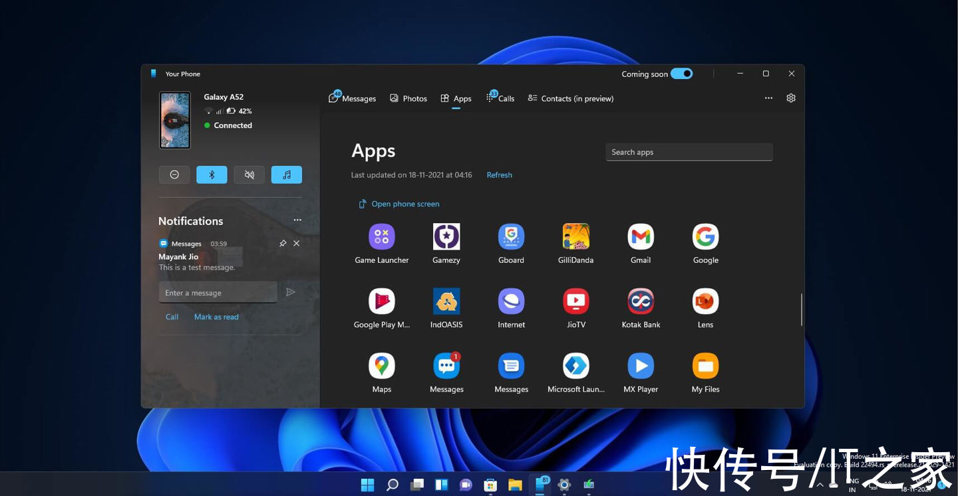The image size is (958, 496).
Task: Open taskbar Search
Action: [393, 484]
